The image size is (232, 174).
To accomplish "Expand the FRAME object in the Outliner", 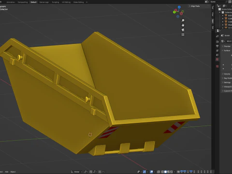I will click(x=223, y=25).
